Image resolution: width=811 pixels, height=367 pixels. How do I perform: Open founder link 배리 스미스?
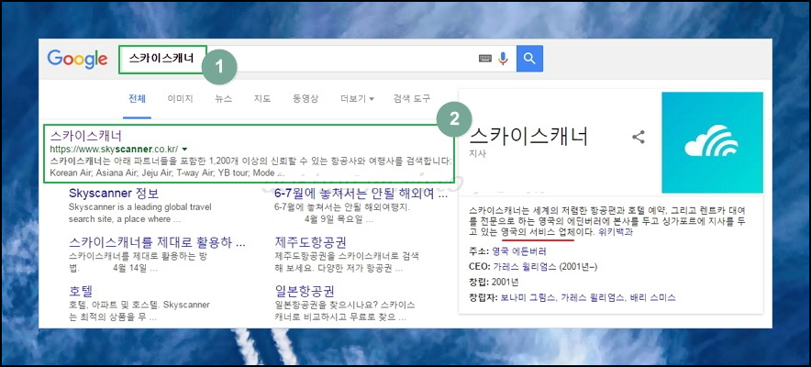coord(652,298)
